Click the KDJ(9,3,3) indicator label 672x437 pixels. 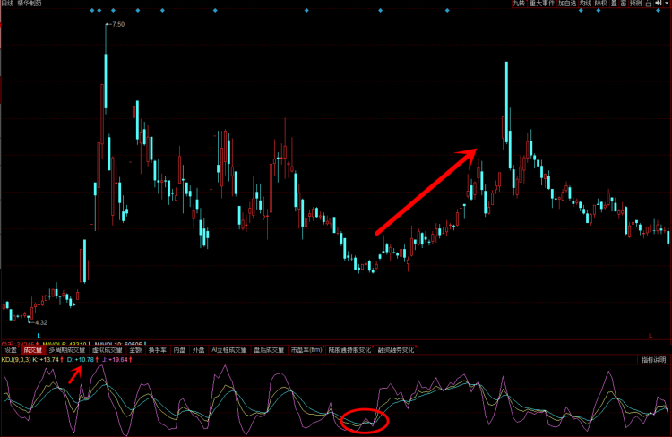click(x=15, y=360)
